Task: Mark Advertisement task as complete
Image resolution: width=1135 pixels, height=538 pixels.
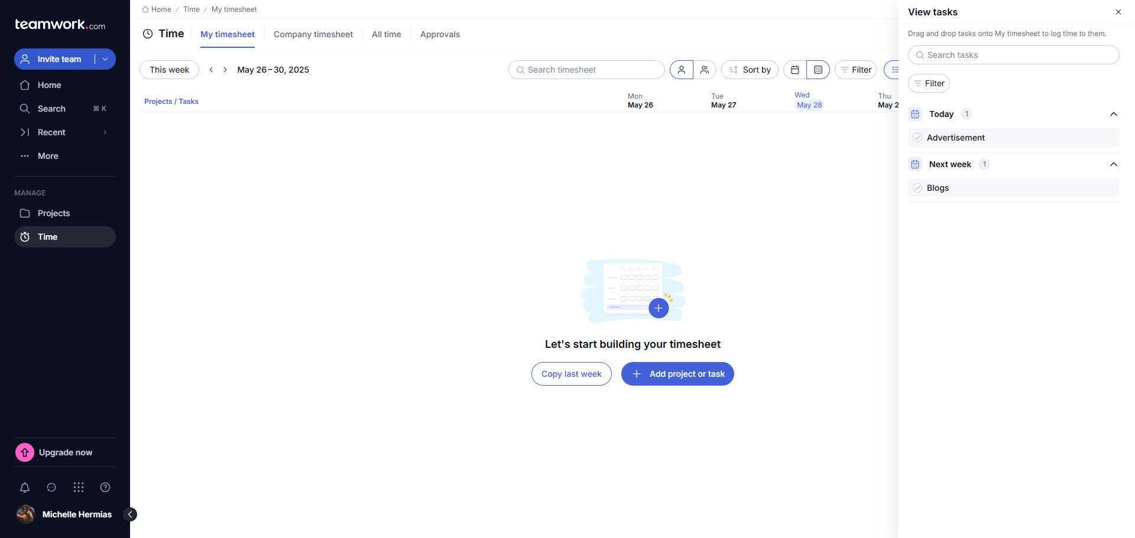Action: click(917, 138)
